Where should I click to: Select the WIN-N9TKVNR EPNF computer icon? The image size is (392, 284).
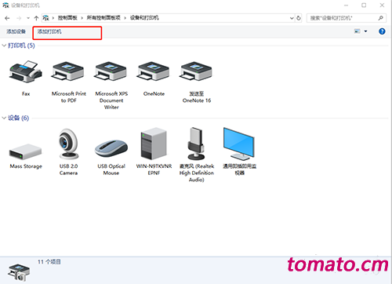pyautogui.click(x=154, y=144)
